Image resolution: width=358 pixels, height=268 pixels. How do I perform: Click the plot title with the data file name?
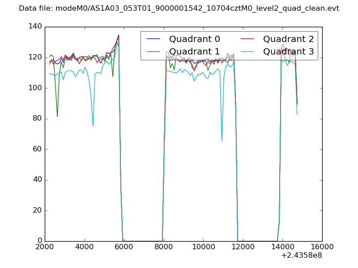point(179,8)
